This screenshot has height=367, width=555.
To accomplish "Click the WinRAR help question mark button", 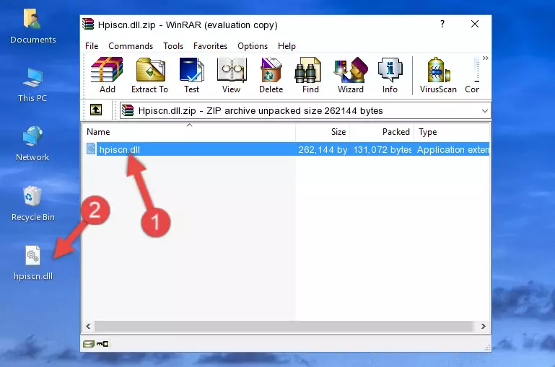I will click(442, 24).
